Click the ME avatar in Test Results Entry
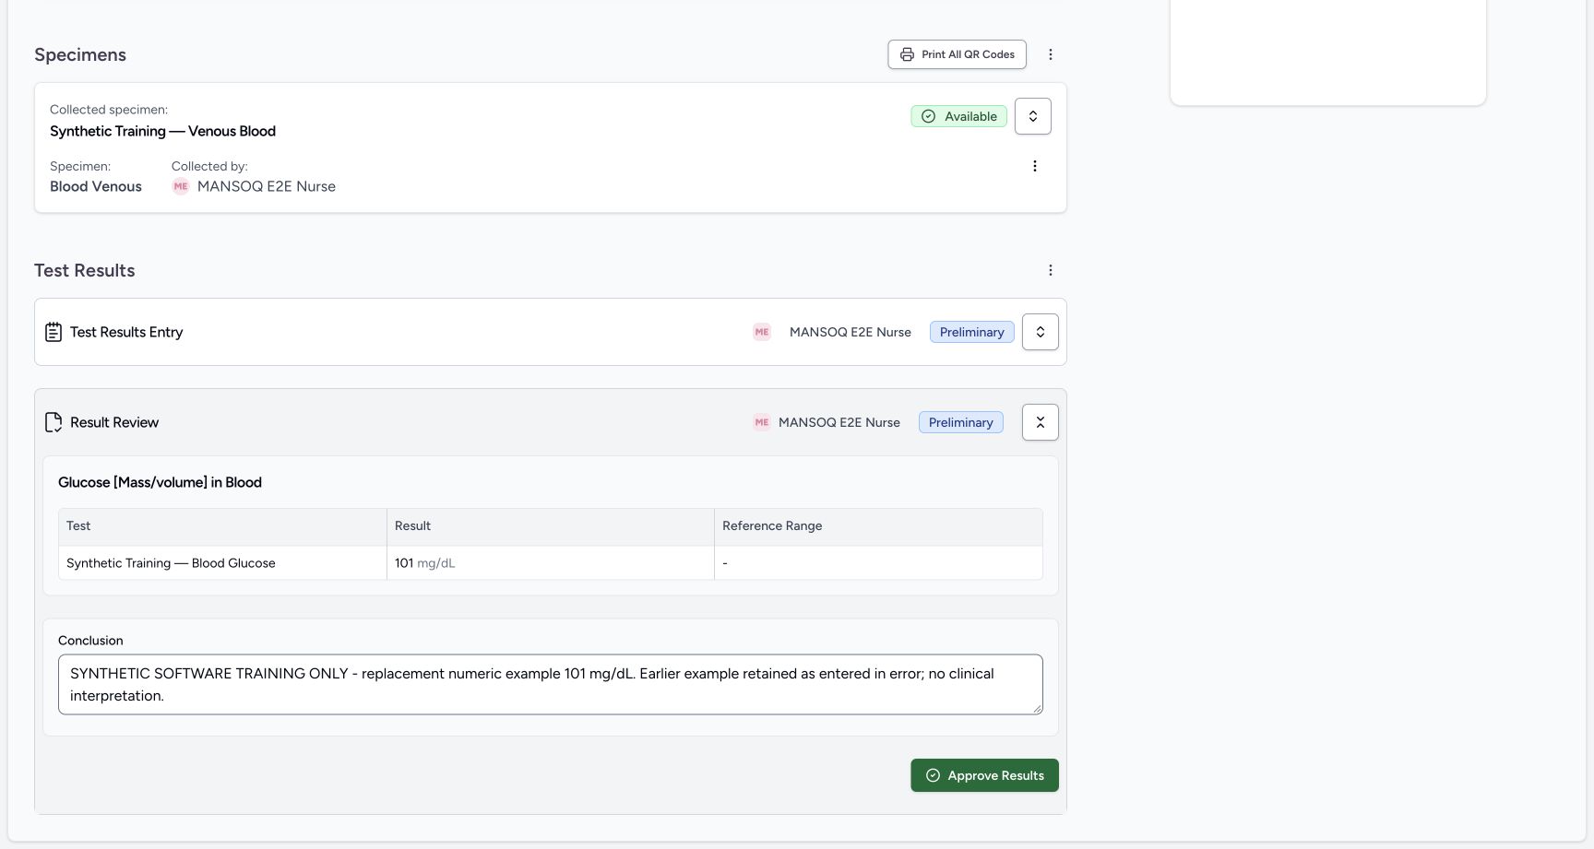The width and height of the screenshot is (1594, 849). [762, 332]
